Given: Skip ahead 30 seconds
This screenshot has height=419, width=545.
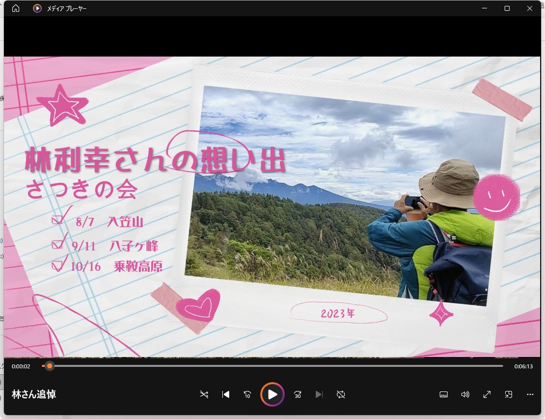Looking at the screenshot, I should pos(297,394).
